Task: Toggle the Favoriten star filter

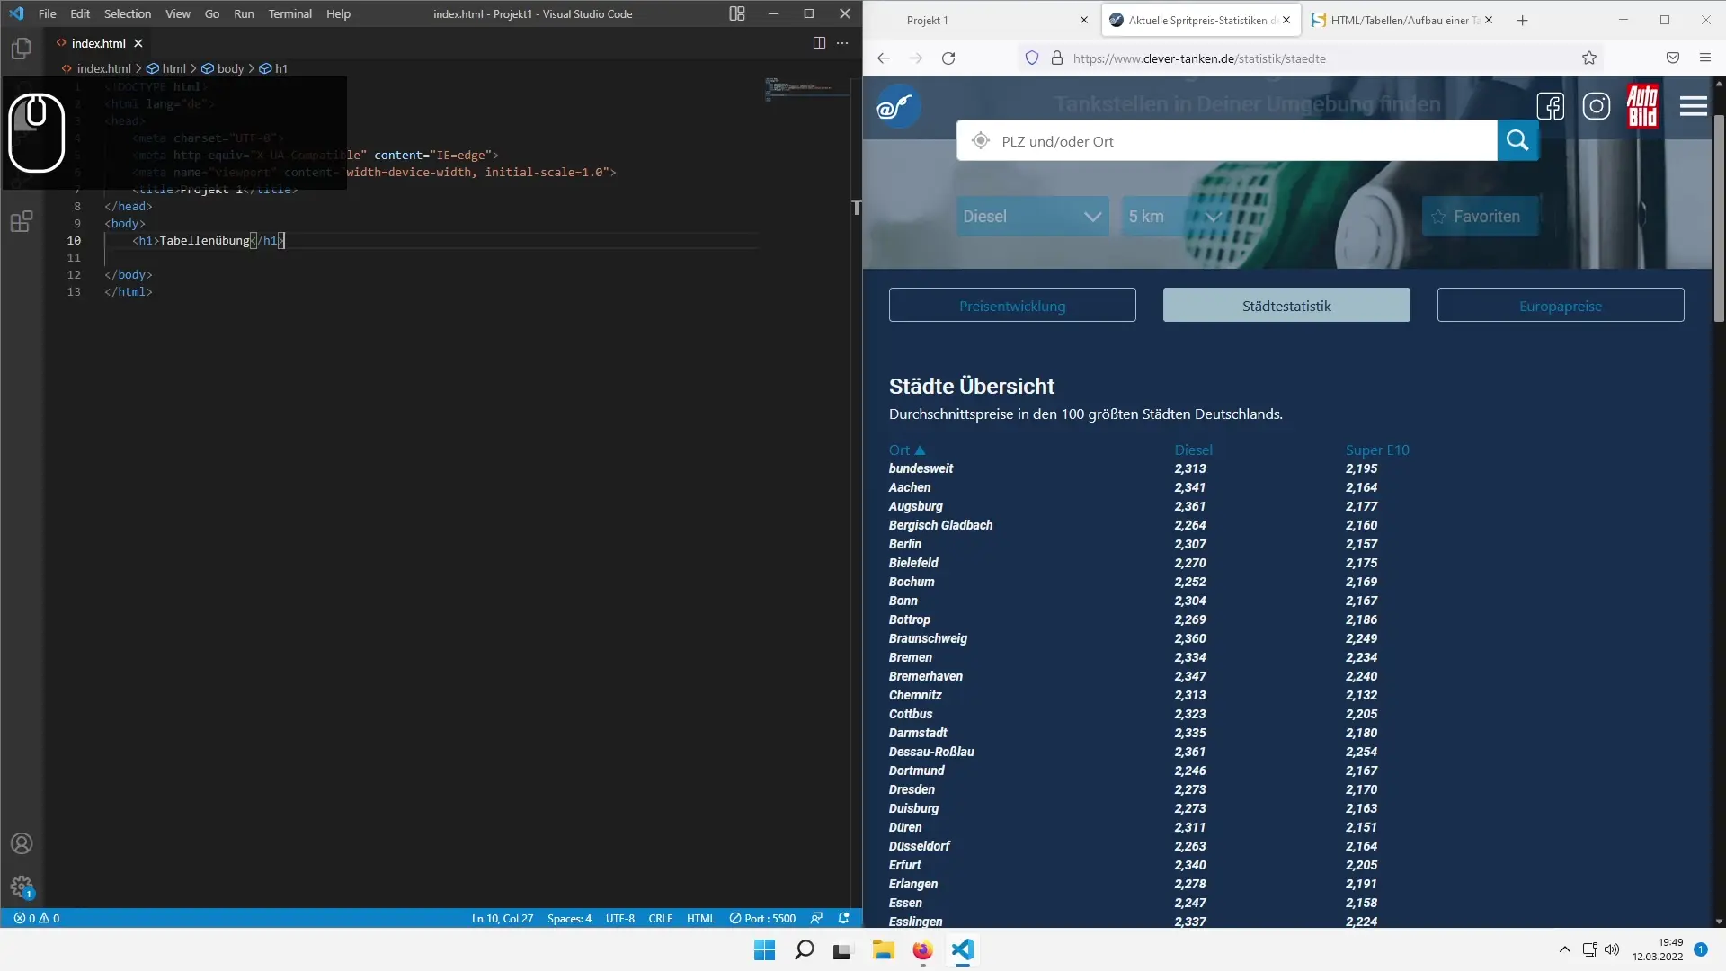Action: (1480, 217)
